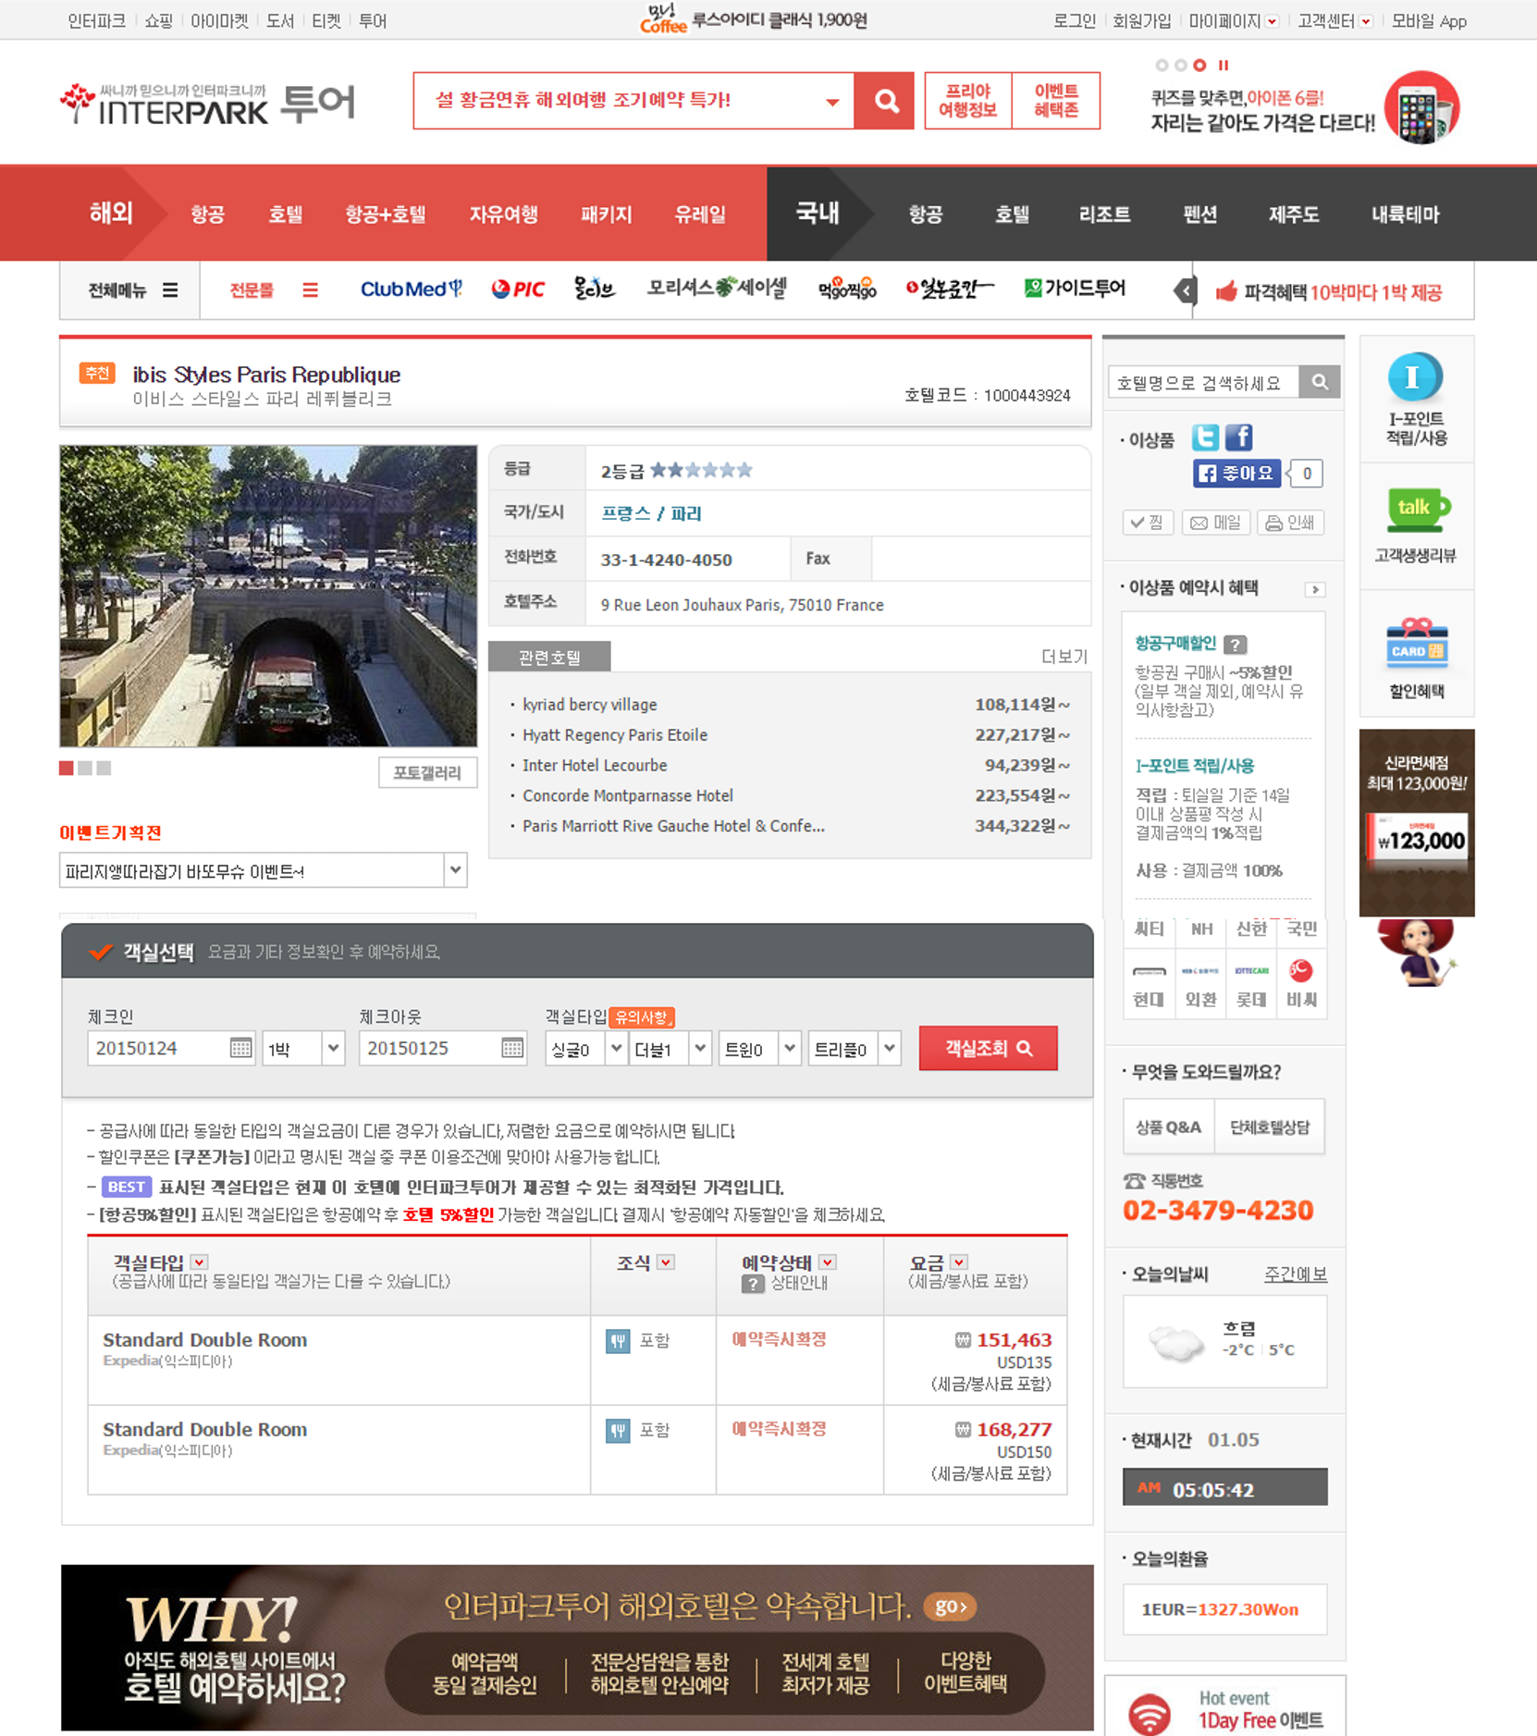Screen dimensions: 1537x1736
Task: Click the 찜 wishlist button
Action: [x=1147, y=523]
